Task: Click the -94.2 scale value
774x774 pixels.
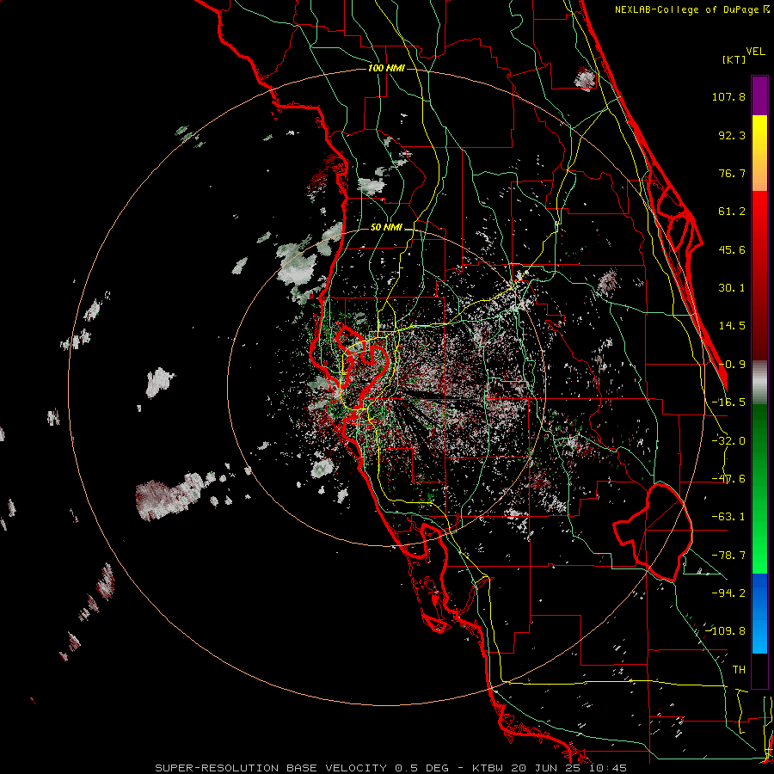Action: (728, 593)
